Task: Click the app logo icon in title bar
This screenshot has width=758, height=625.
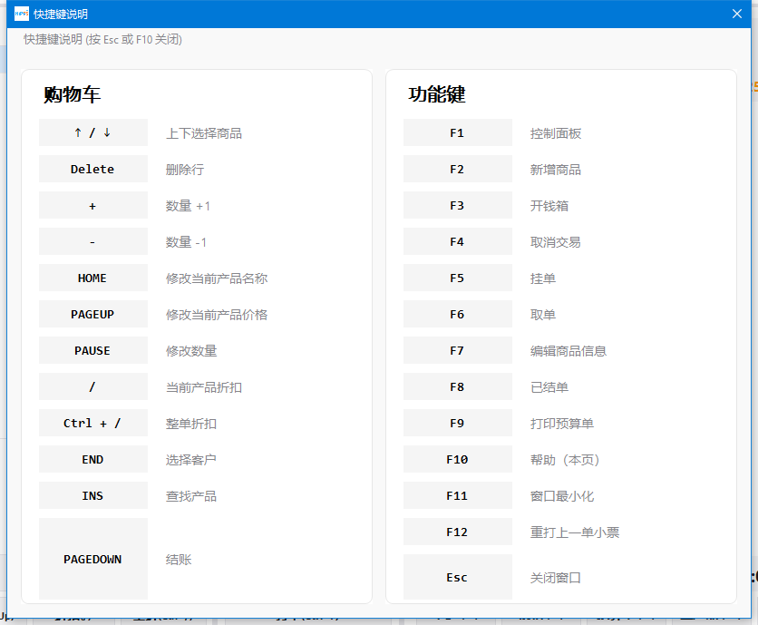Action: pos(21,14)
